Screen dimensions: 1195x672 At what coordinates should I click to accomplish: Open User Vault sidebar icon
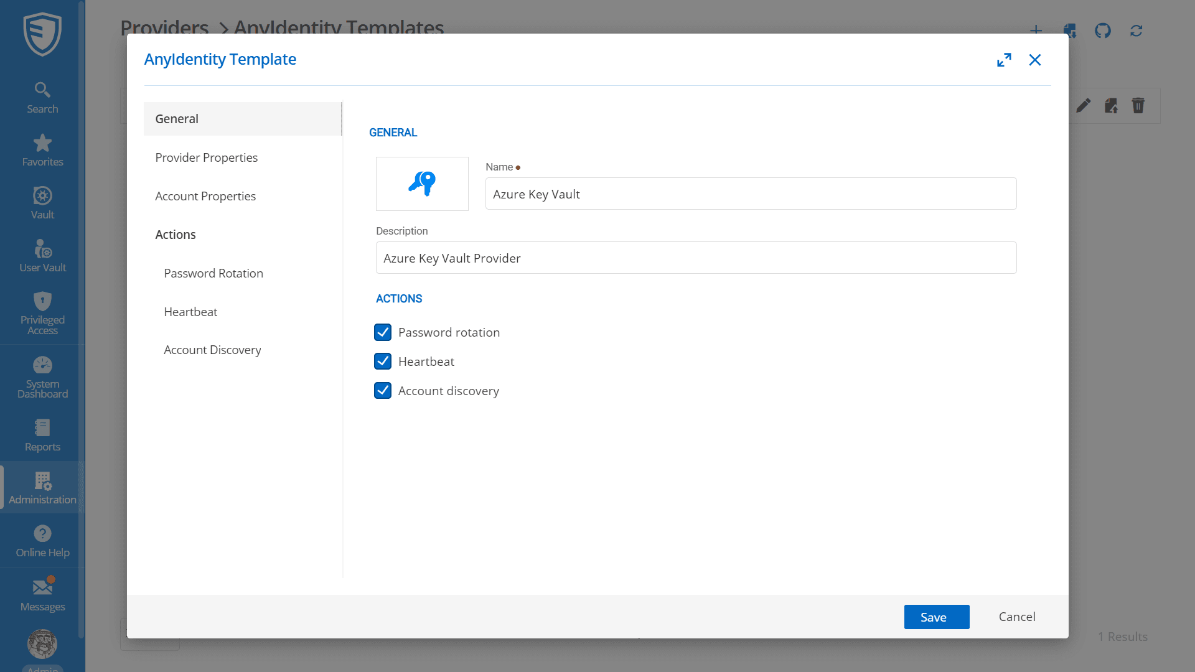click(x=42, y=256)
